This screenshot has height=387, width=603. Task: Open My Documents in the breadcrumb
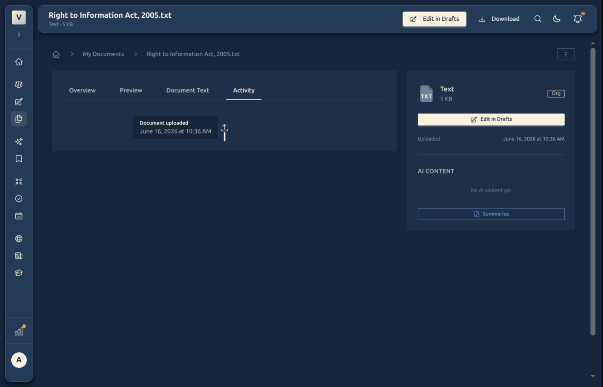pyautogui.click(x=103, y=54)
